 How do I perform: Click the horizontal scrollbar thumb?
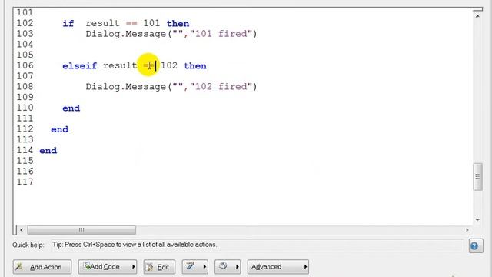[x=81, y=230]
